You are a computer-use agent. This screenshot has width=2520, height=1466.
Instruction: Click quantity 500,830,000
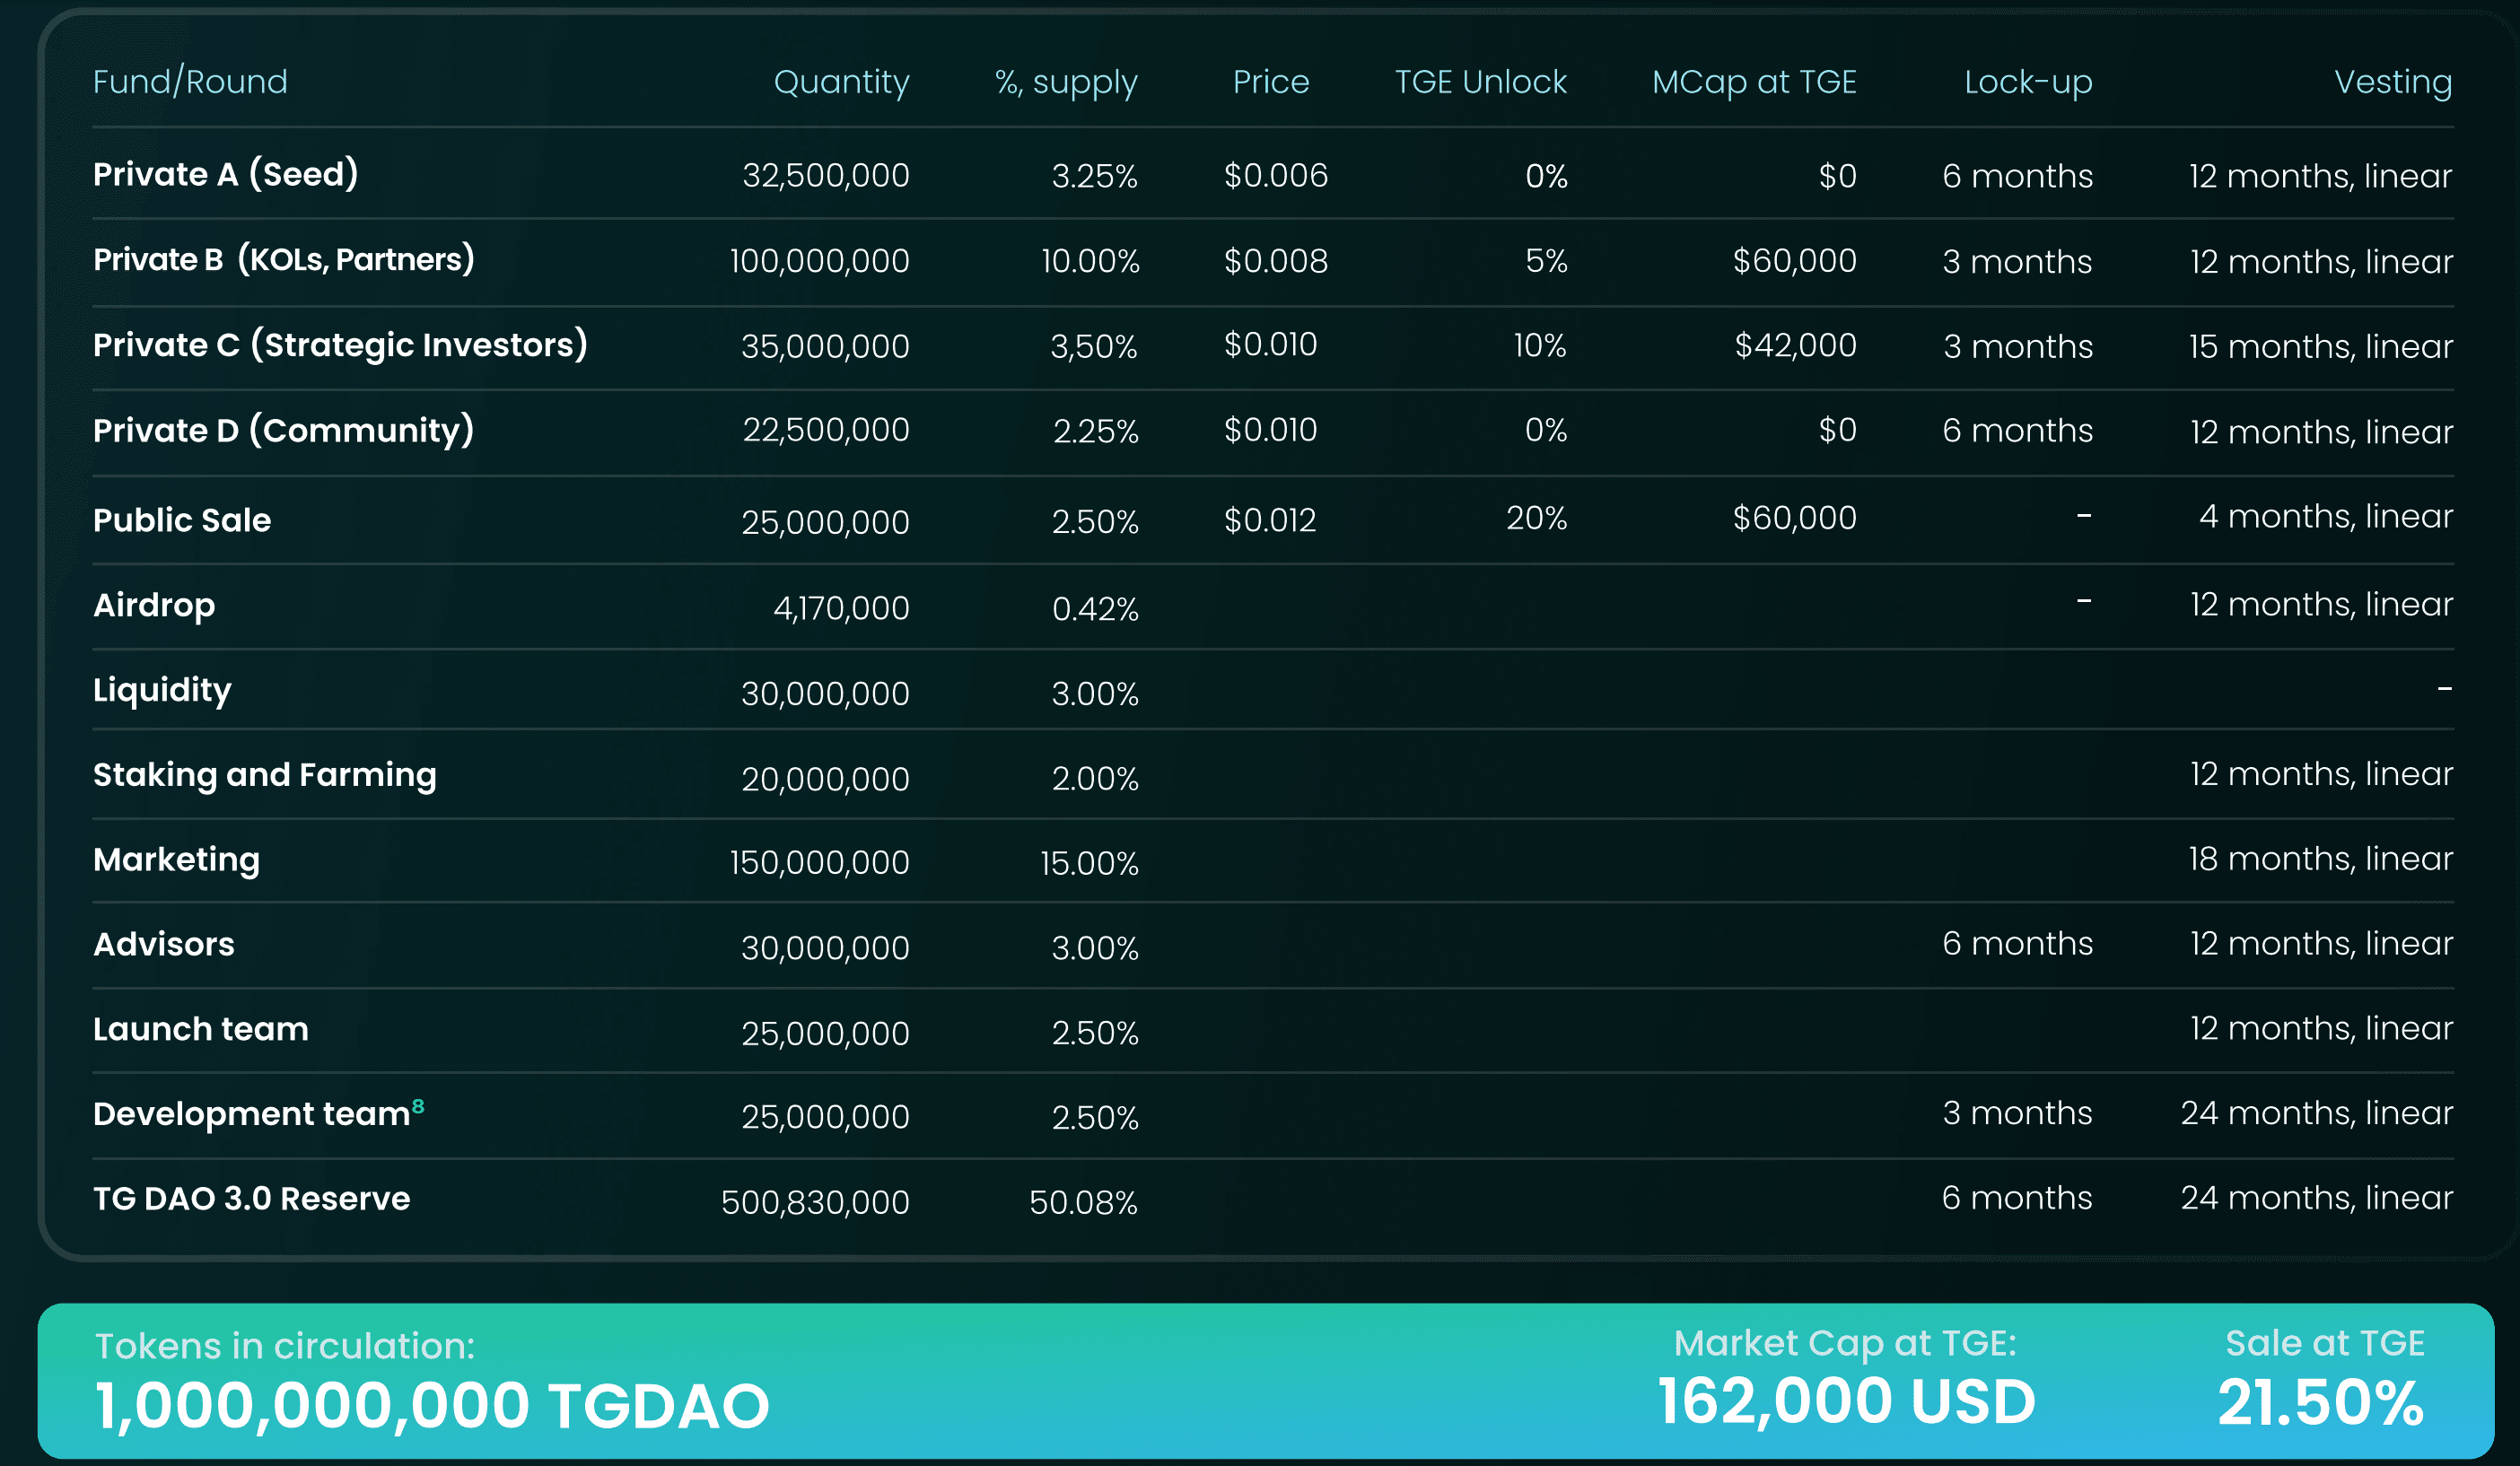point(815,1202)
